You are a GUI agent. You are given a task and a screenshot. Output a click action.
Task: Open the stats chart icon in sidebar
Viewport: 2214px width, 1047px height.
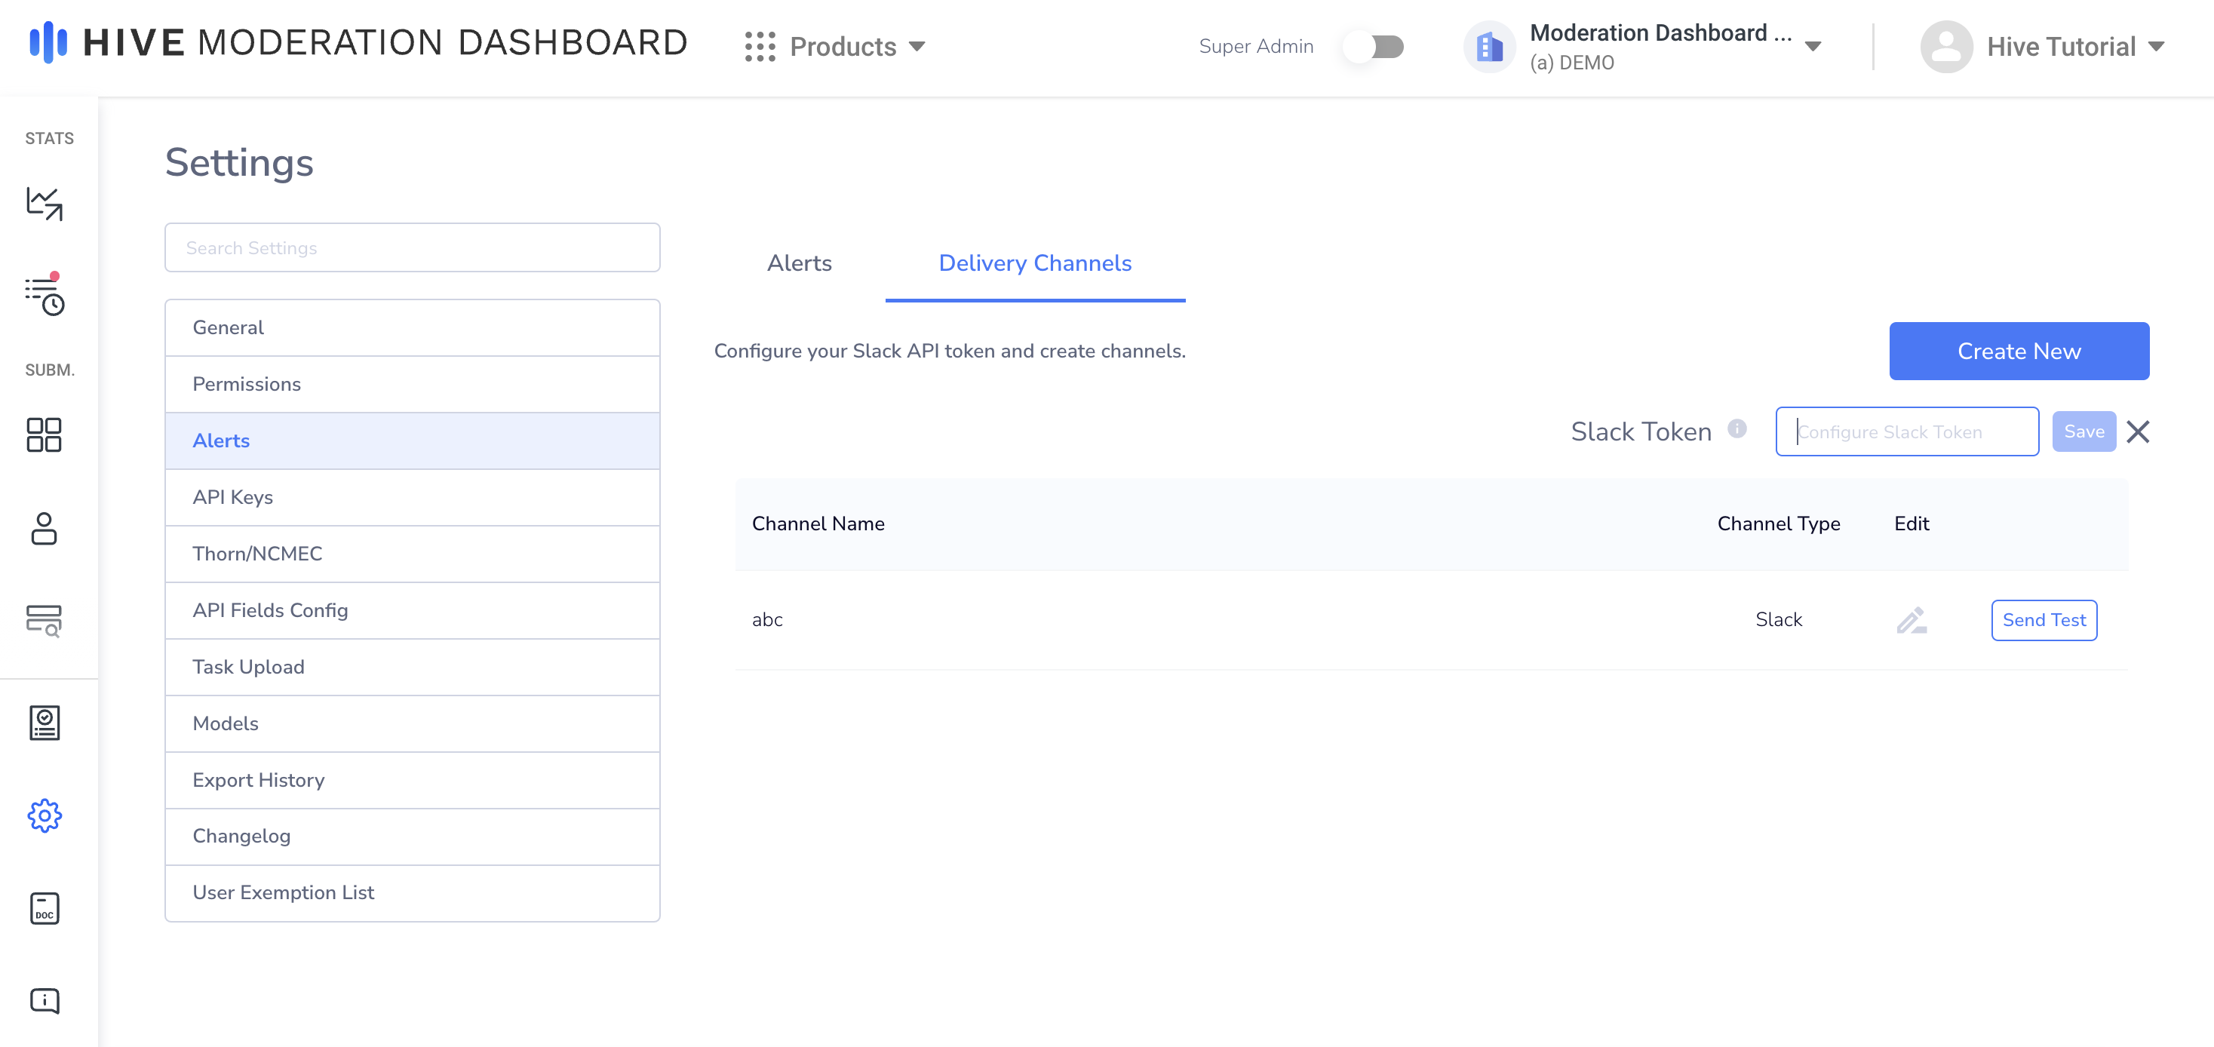pyautogui.click(x=44, y=204)
